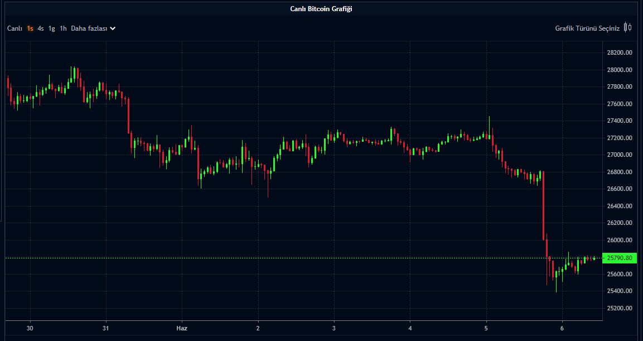The width and height of the screenshot is (643, 341).
Task: Switch to Canlı live view
Action: 14,28
